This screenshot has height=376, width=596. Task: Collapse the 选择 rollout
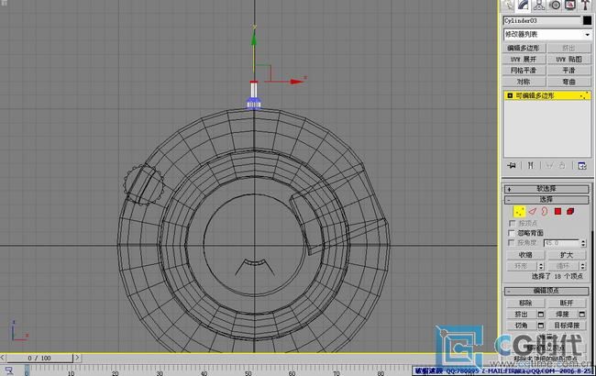[546, 200]
